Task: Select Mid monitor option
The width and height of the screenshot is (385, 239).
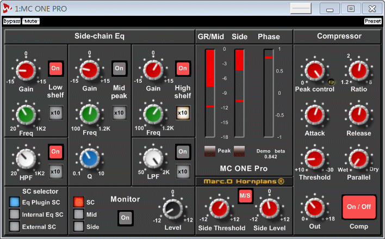Action: (78, 215)
